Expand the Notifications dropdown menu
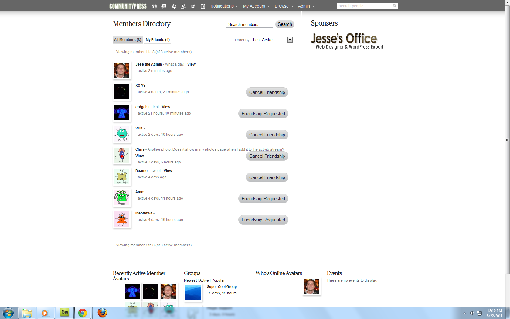The height and width of the screenshot is (319, 510). [224, 6]
